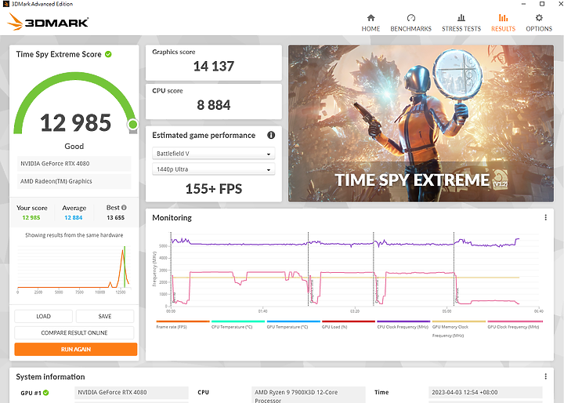Viewport: 564px width, 403px height.
Task: Click the score gauge end marker
Action: (x=132, y=125)
